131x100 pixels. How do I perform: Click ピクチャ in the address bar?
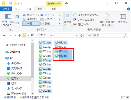point(42,35)
